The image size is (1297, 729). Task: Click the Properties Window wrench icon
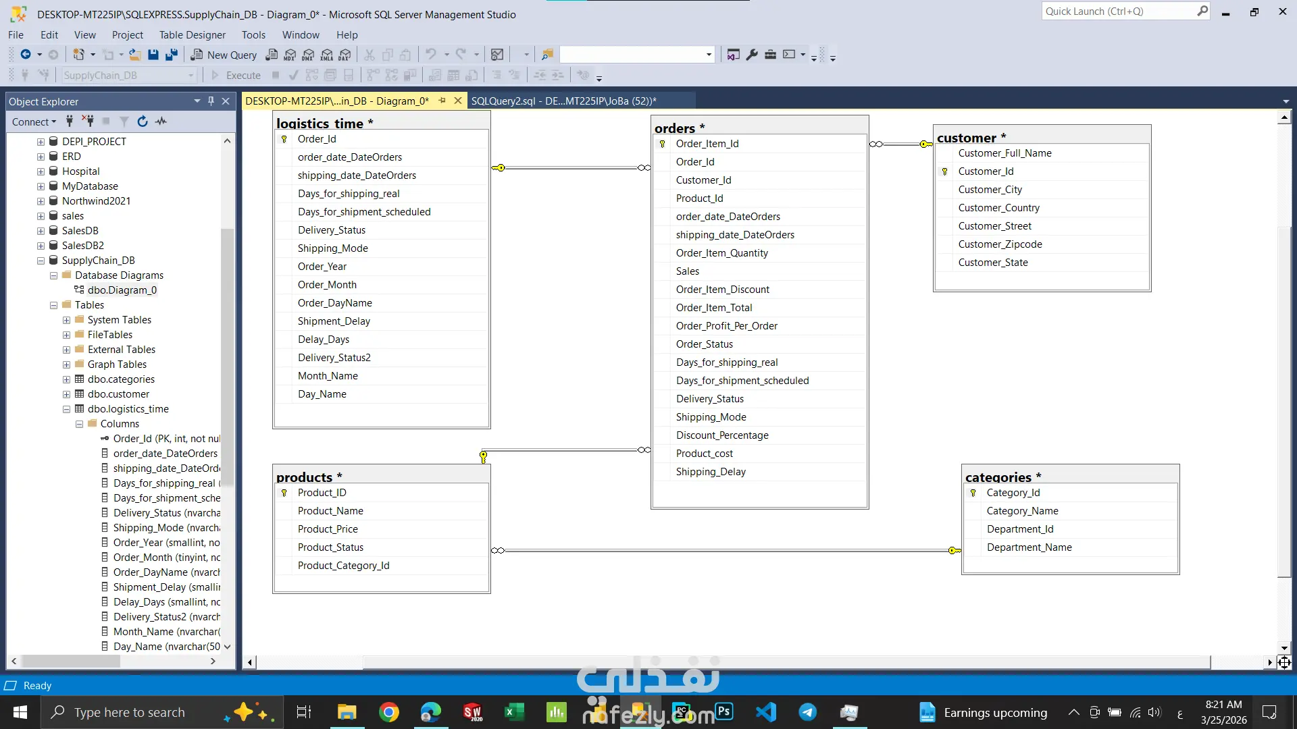tap(752, 55)
